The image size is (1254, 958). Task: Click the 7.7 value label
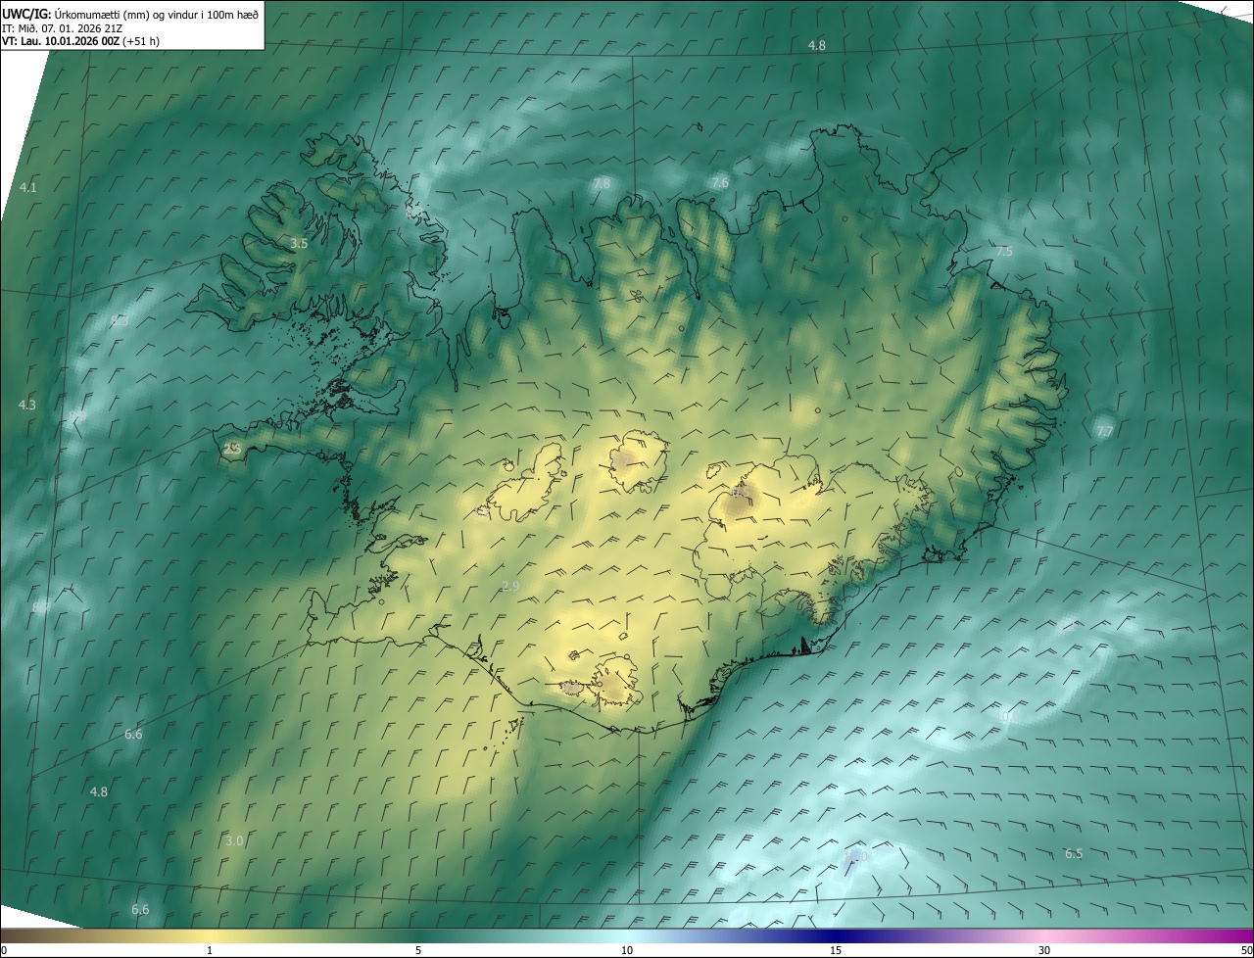pos(1104,431)
